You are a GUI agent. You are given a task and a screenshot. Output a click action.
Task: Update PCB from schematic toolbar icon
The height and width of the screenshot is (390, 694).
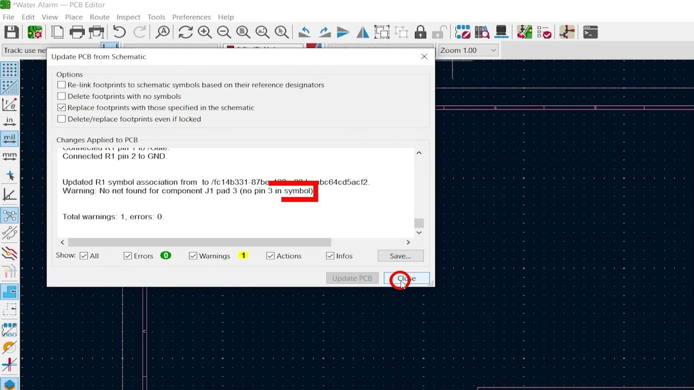coord(524,32)
